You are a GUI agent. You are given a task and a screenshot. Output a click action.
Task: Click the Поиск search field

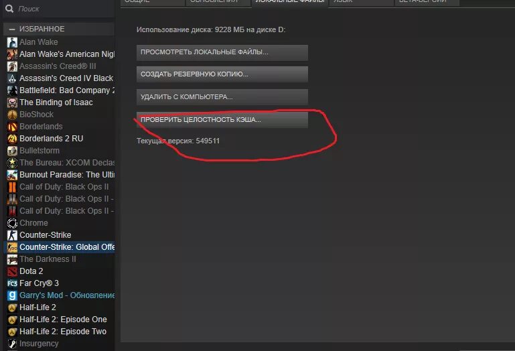pyautogui.click(x=58, y=9)
